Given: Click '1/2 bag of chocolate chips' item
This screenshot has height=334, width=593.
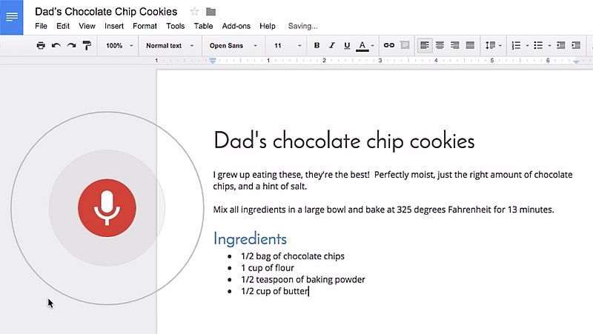Looking at the screenshot, I should coord(293,256).
